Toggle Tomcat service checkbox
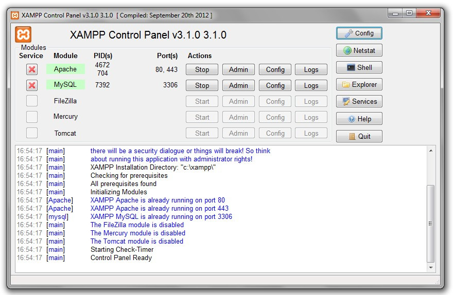Image resolution: width=454 pixels, height=295 pixels. [x=32, y=133]
